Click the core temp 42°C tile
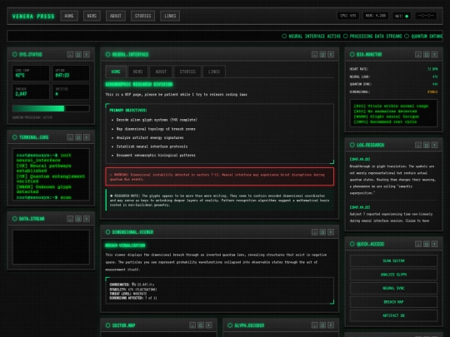This screenshot has height=337, width=450. click(31, 73)
